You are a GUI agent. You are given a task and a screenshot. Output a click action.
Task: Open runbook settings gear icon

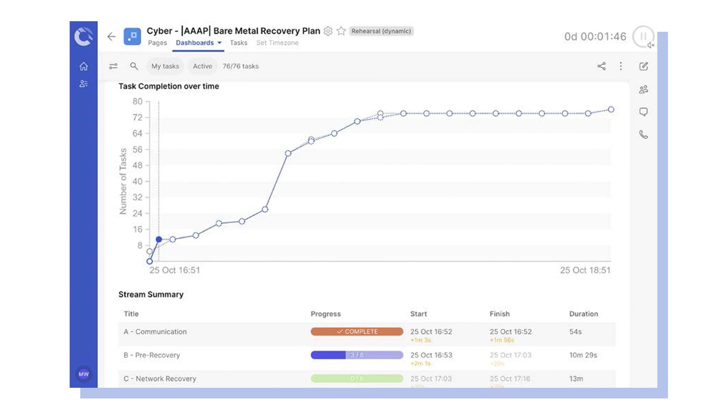pos(328,31)
